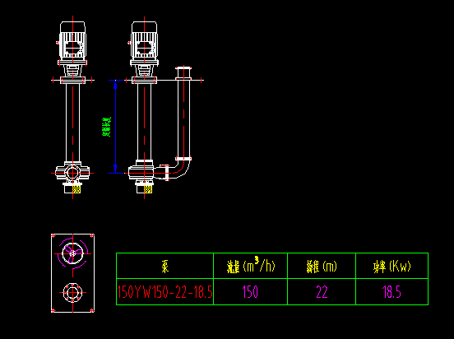Select the (m³/h) flow header cell
The height and width of the screenshot is (339, 454).
250,266
